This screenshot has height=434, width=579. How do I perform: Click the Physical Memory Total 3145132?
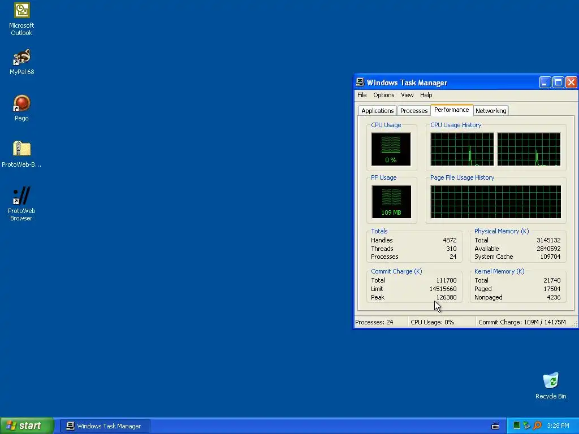[x=548, y=240]
